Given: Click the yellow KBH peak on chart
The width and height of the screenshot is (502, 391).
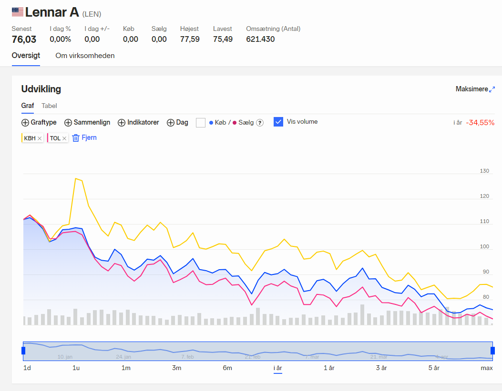Looking at the screenshot, I should (75, 178).
